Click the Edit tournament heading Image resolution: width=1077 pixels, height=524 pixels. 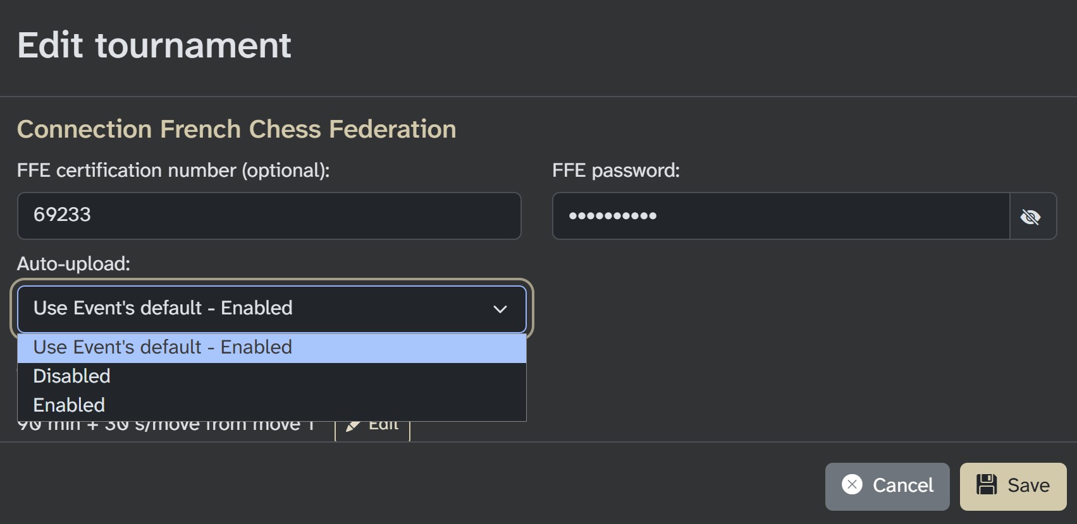(x=155, y=44)
